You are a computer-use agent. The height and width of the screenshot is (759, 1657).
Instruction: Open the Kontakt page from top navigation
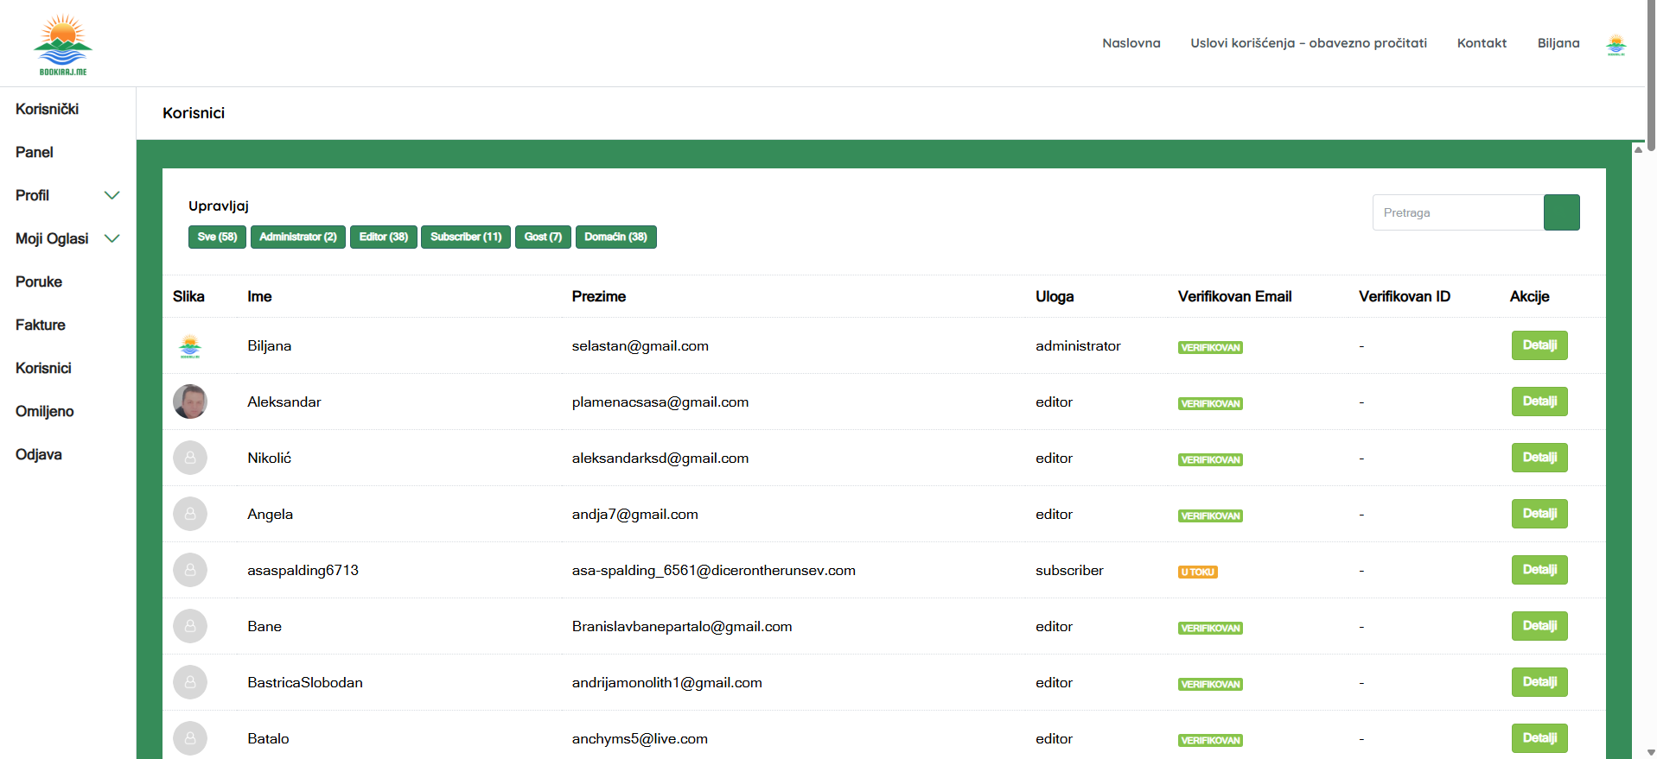coord(1482,43)
